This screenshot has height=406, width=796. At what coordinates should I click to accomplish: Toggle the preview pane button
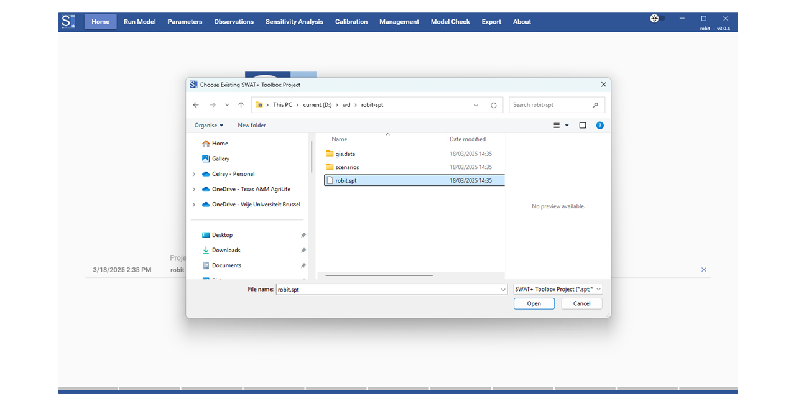(583, 126)
